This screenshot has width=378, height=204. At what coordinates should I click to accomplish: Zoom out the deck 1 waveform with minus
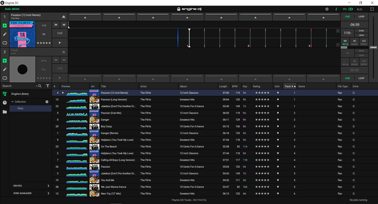337,44
